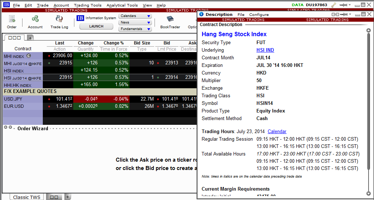Click the EUR.USD bid price 1.3467
The height and width of the screenshot is (200, 374).
(x=170, y=106)
